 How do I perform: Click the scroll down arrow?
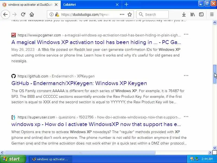215,148
